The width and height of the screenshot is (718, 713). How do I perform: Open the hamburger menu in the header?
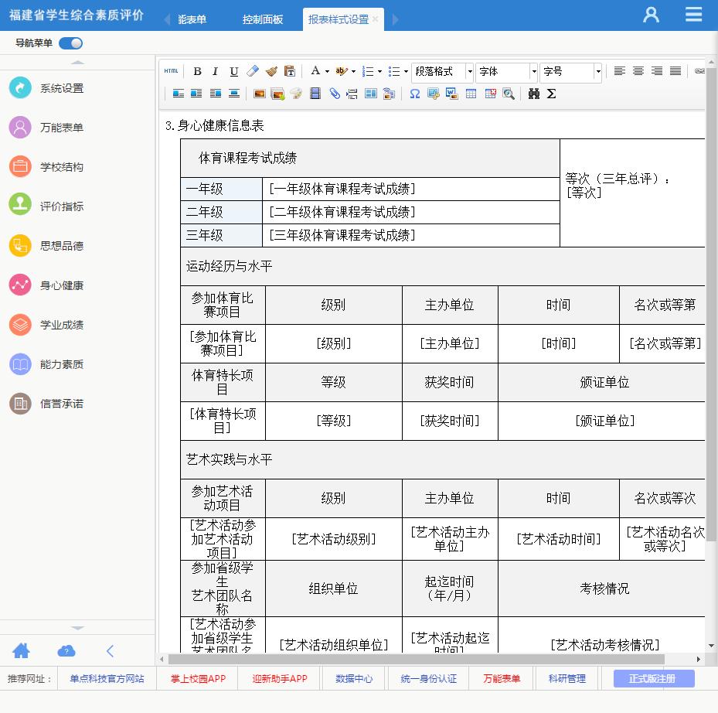coord(693,15)
